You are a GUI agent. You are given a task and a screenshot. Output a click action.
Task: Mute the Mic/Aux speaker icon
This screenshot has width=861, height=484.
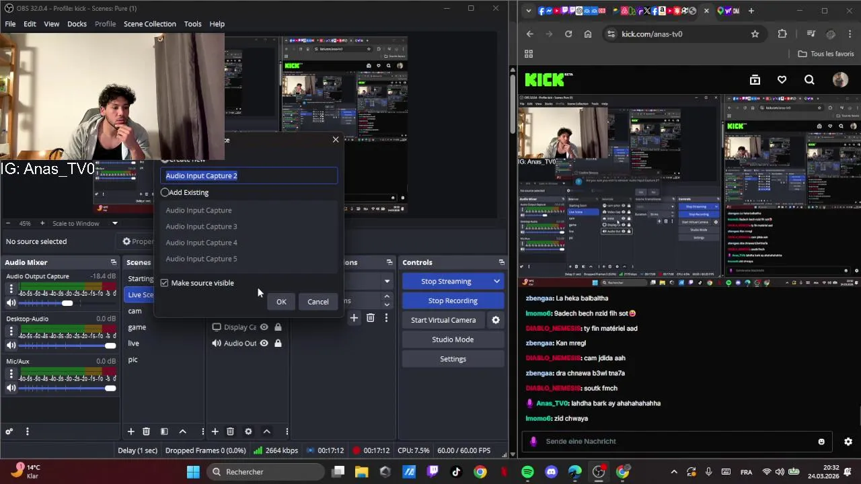tap(11, 388)
